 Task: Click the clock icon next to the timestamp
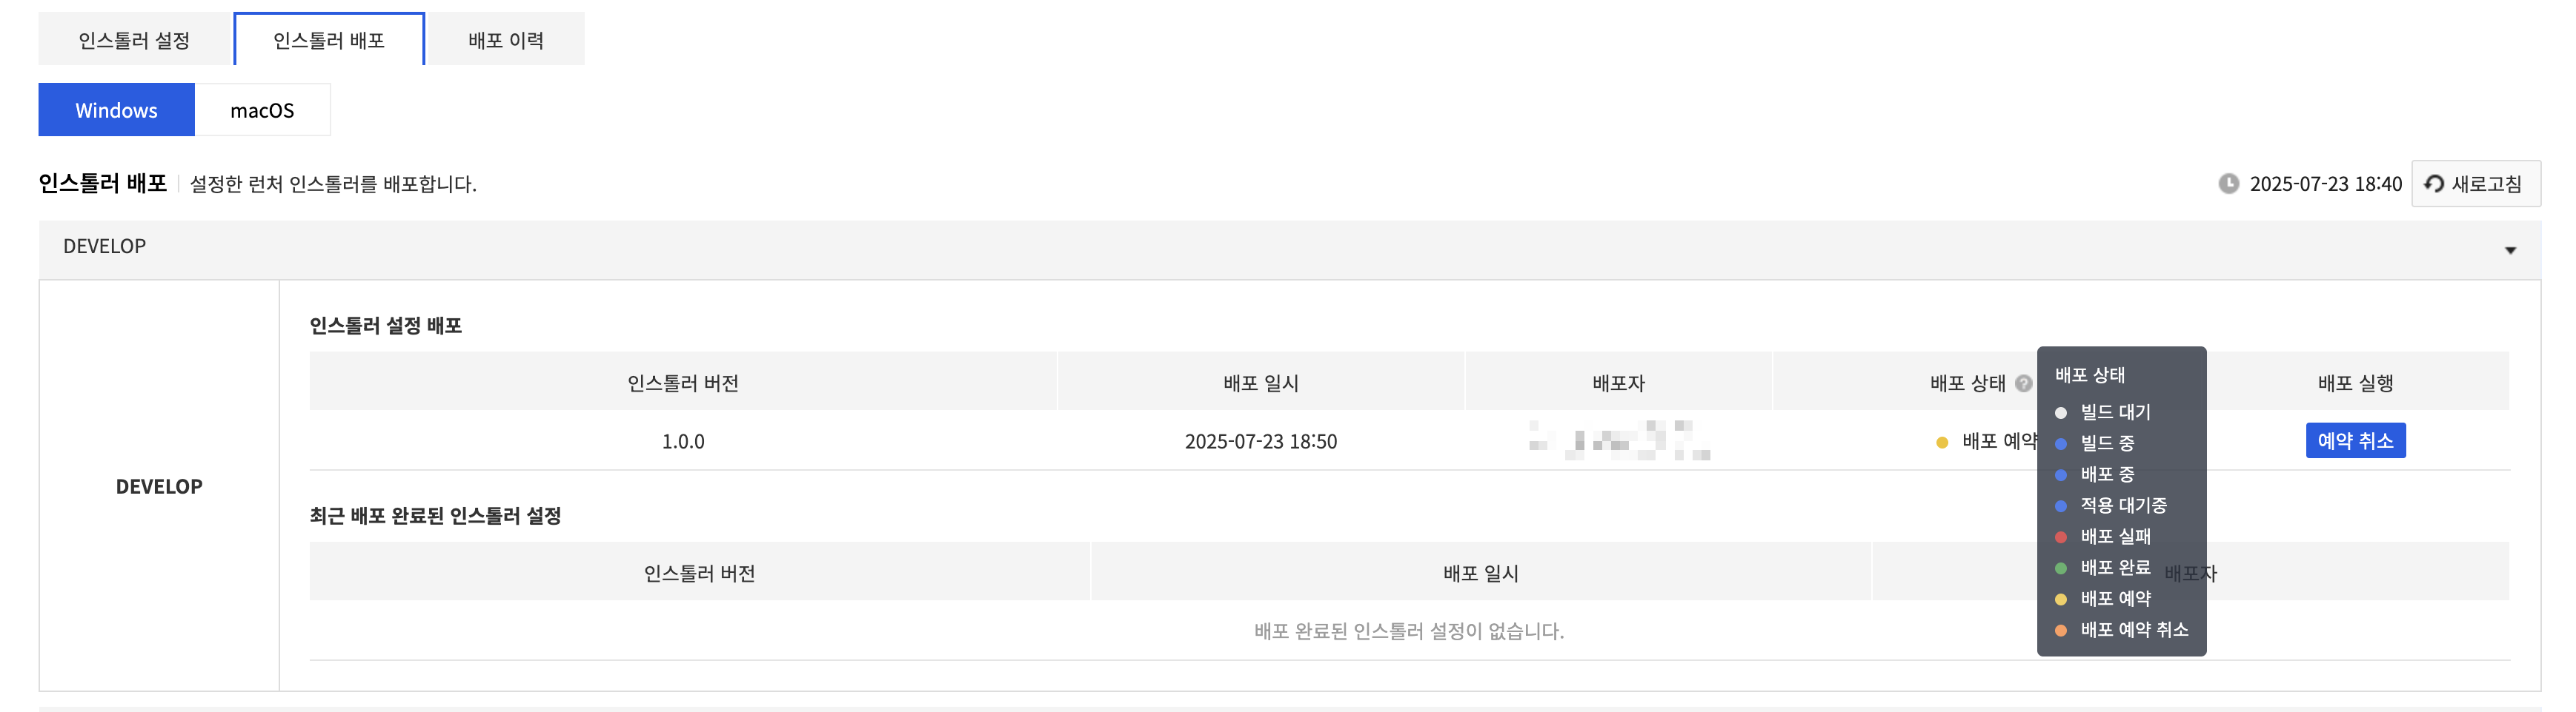pos(2228,184)
